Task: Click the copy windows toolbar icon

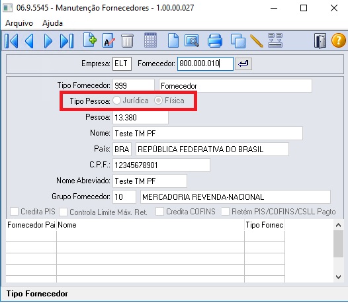Action: [x=238, y=41]
